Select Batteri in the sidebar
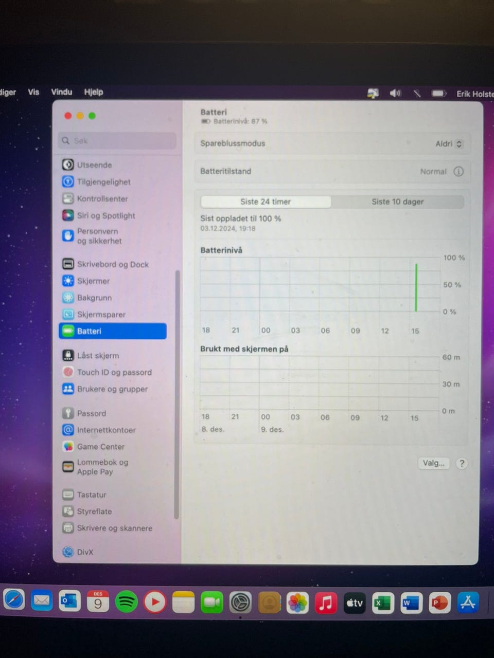 tap(113, 331)
